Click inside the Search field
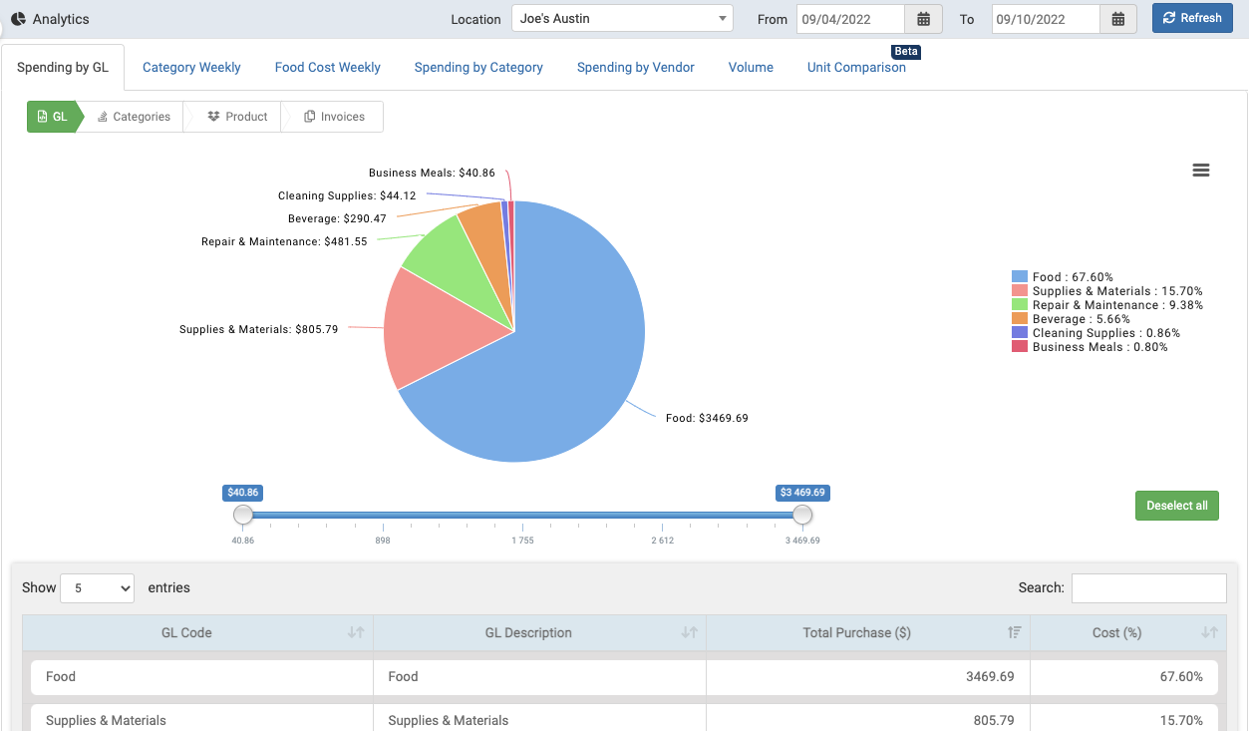The width and height of the screenshot is (1249, 731). 1148,587
